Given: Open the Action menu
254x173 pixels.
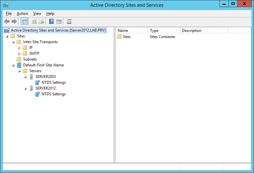Looking at the screenshot, I should (22, 14).
